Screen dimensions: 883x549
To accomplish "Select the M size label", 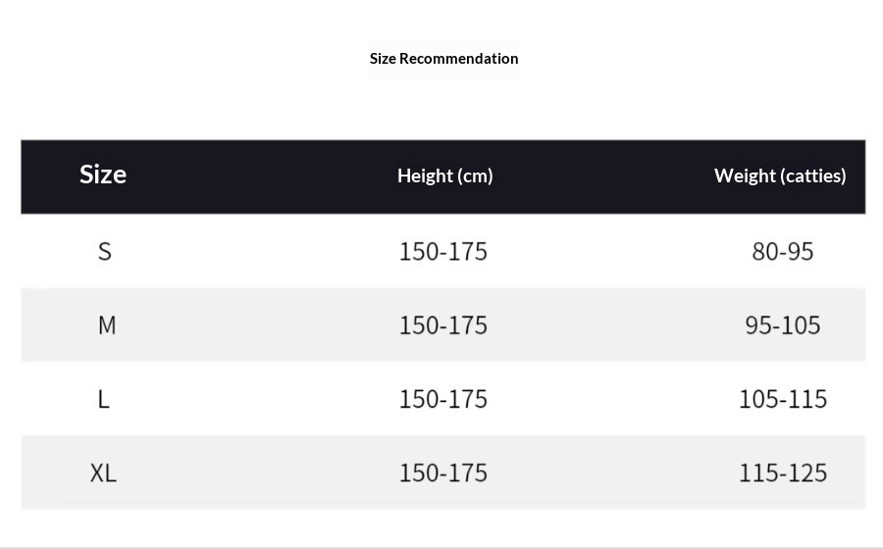I will pyautogui.click(x=107, y=325).
